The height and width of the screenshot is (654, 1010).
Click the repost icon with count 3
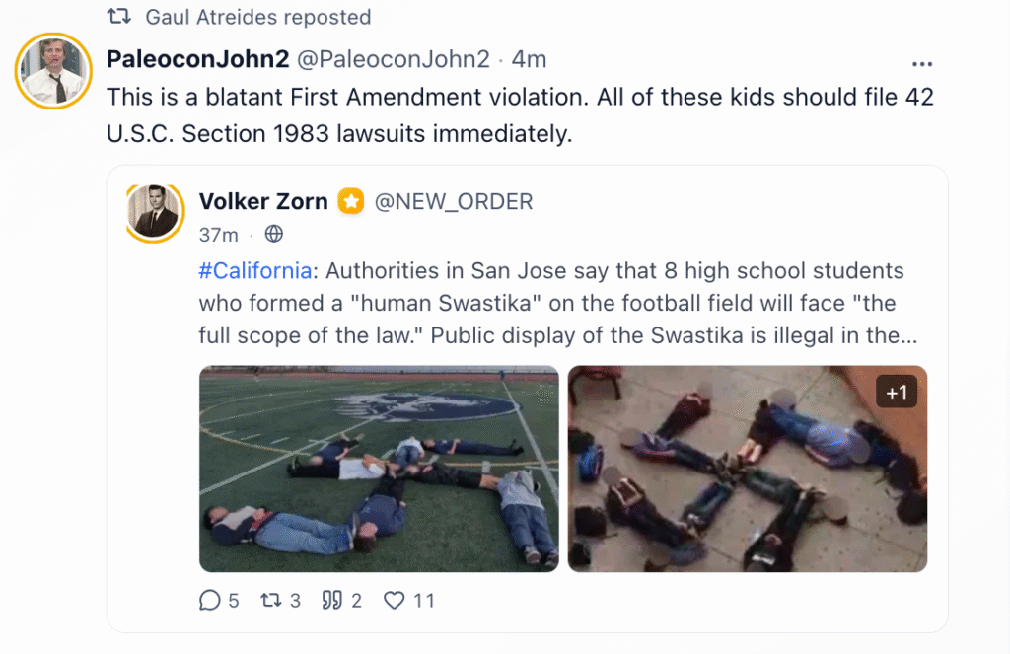point(269,600)
